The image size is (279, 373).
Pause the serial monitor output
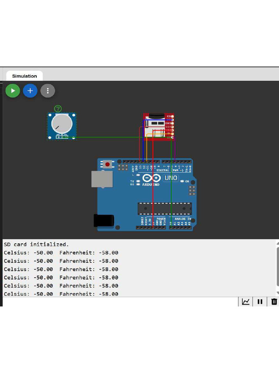point(260,302)
